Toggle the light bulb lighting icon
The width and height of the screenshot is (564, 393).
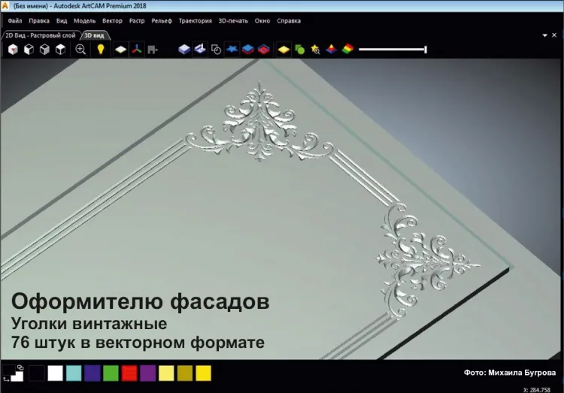tap(101, 50)
